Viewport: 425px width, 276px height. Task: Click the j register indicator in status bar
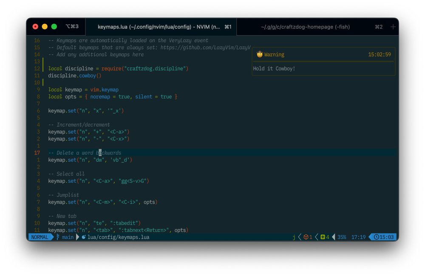coord(294,237)
